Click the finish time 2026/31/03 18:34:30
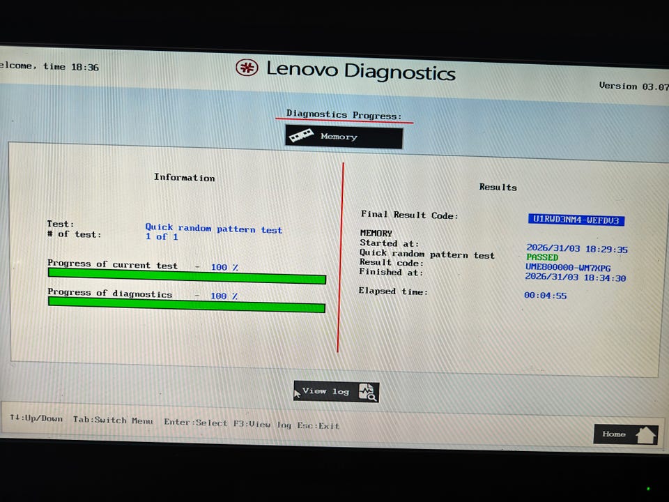The image size is (669, 502). 575,277
